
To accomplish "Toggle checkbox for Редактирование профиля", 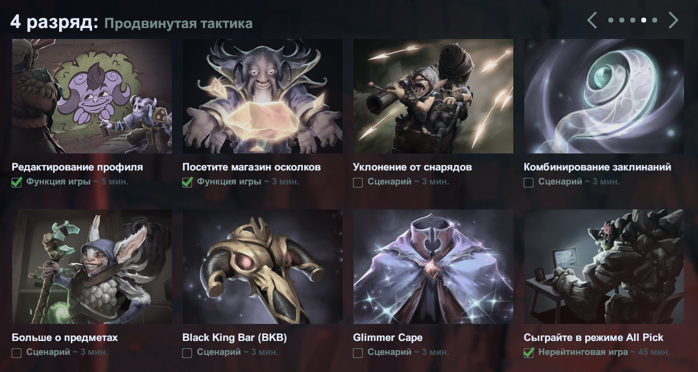I will coord(16,182).
